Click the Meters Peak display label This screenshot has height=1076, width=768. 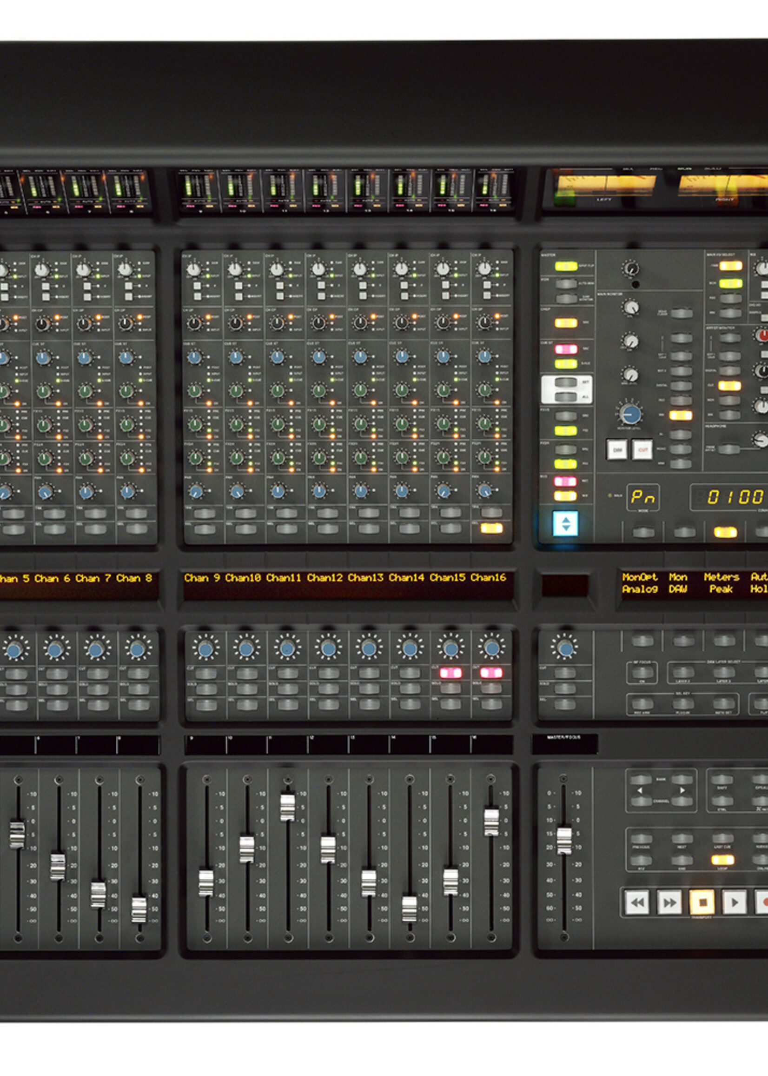pos(721,583)
